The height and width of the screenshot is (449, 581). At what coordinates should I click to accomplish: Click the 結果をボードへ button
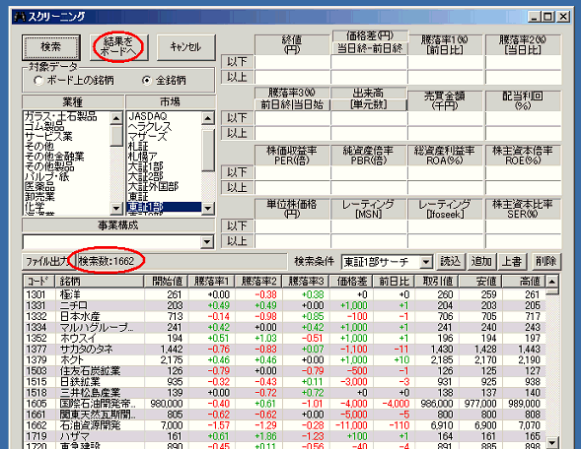click(x=118, y=47)
